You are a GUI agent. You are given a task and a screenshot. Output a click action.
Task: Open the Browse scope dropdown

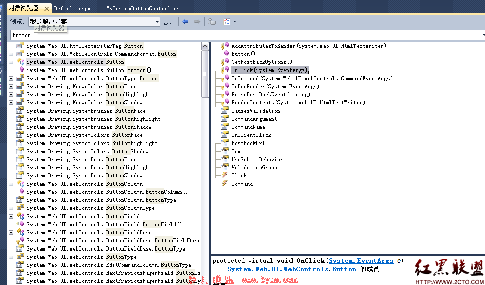point(157,22)
